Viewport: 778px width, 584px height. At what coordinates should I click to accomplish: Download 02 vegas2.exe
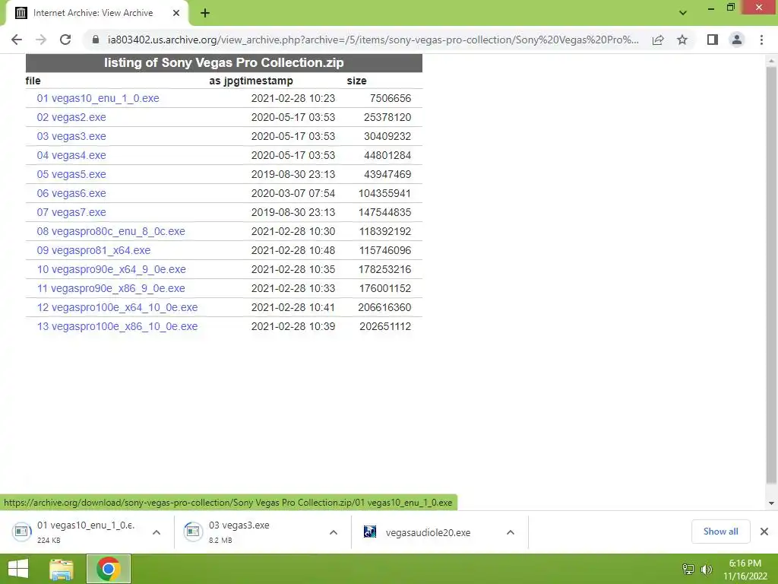point(71,117)
